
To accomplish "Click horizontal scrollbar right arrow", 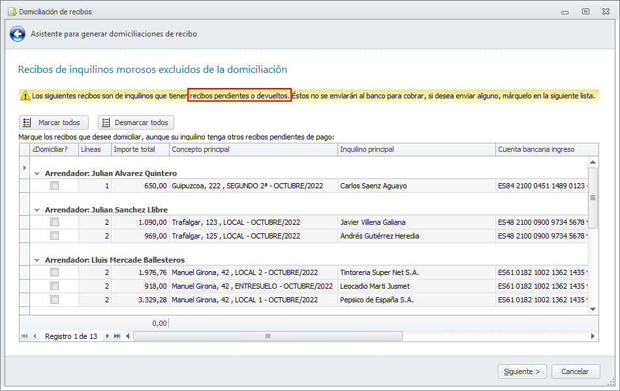I will pos(593,336).
